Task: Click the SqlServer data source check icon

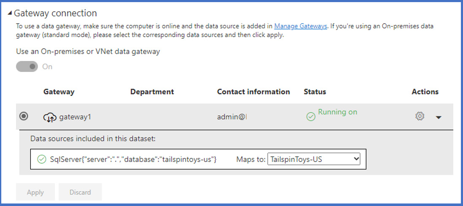Action: pyautogui.click(x=41, y=159)
